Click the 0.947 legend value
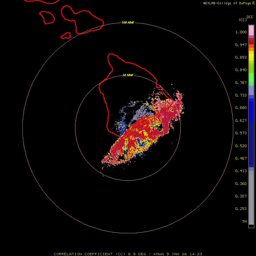The image size is (256, 256). point(241,45)
